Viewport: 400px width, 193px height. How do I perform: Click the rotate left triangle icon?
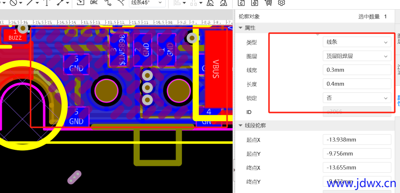(x=210, y=3)
